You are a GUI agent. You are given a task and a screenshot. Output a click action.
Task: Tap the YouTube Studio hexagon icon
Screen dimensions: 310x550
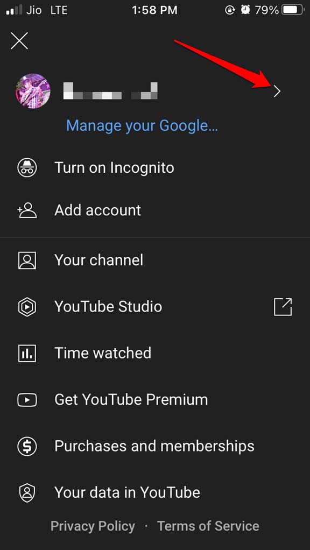coord(27,307)
